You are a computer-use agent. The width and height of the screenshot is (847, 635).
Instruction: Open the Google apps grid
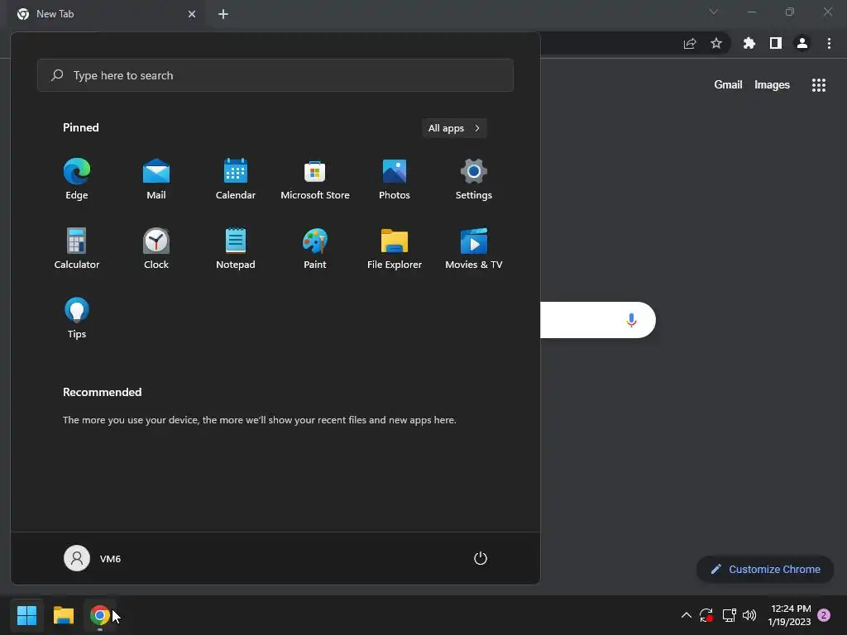coord(819,85)
